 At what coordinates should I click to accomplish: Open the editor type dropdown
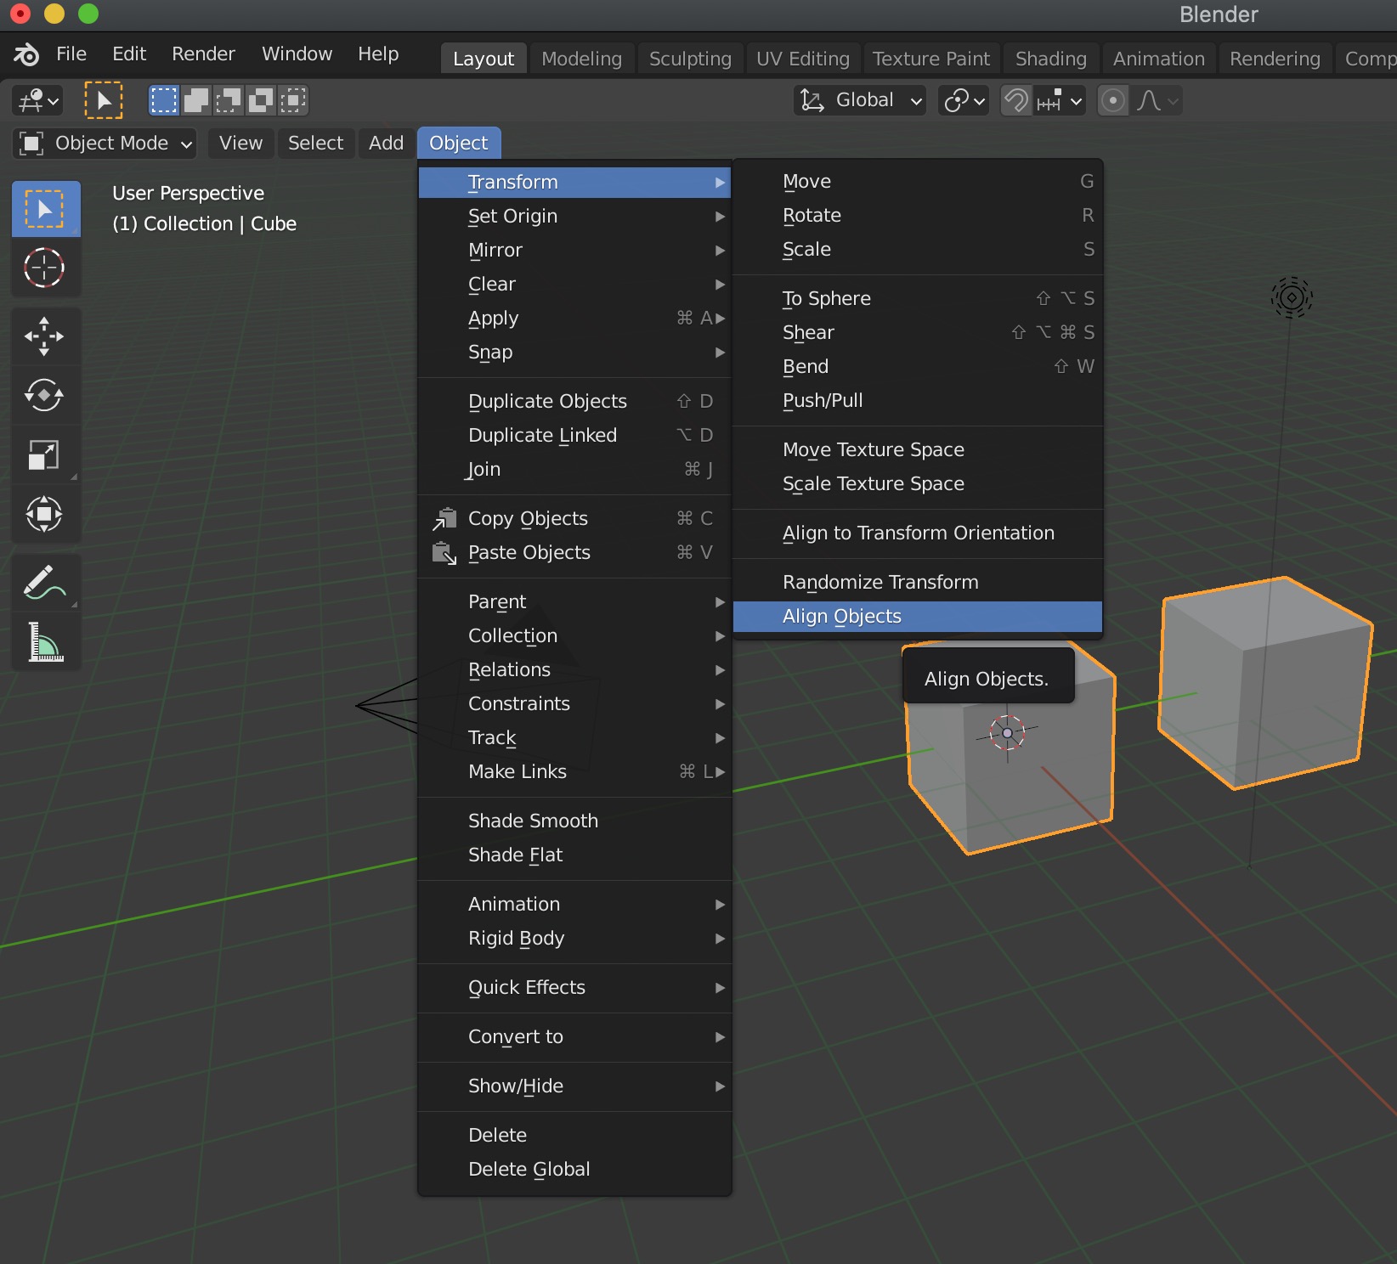pyautogui.click(x=38, y=100)
